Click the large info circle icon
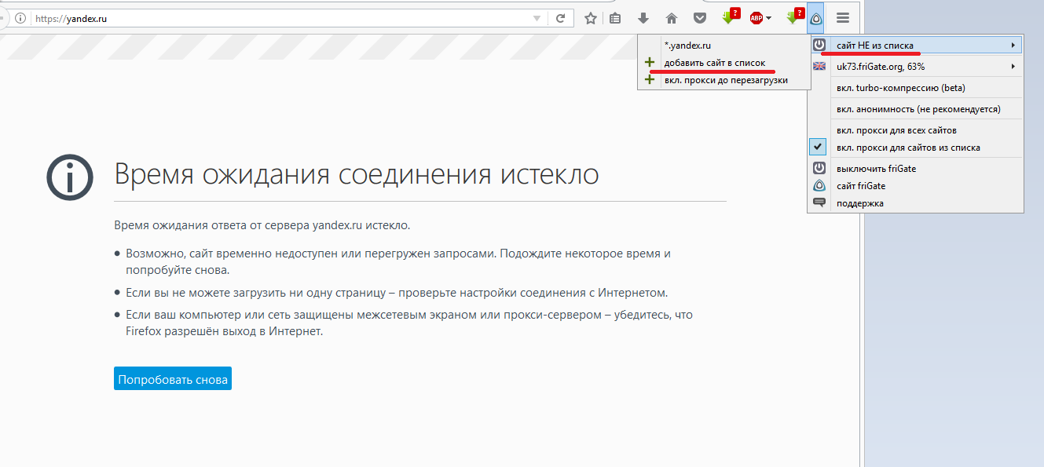 pyautogui.click(x=69, y=176)
